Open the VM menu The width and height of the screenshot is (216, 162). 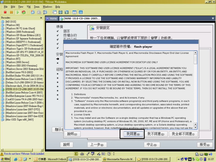point(29,7)
